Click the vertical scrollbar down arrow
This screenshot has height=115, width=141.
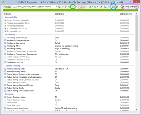point(137,109)
